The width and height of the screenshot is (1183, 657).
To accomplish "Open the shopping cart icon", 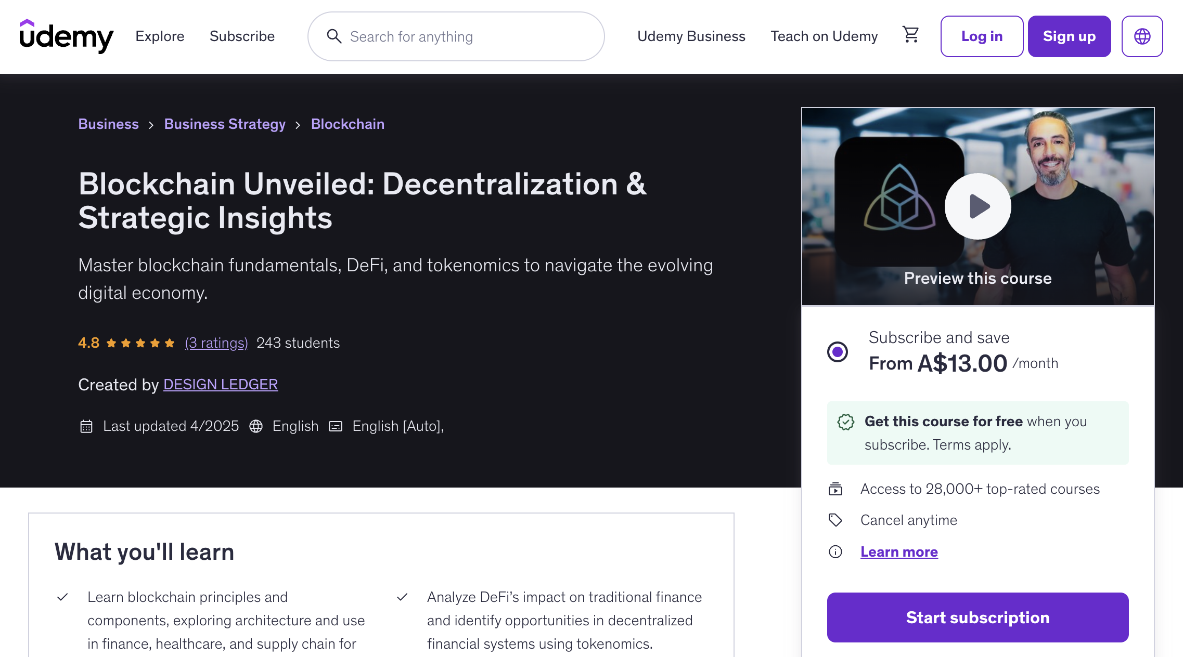I will click(910, 35).
